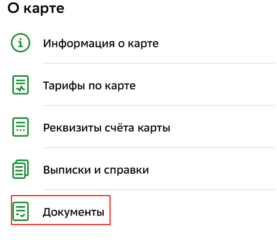This screenshot has height=240, width=277.
Task: Open the Документы item
Action: 73,212
